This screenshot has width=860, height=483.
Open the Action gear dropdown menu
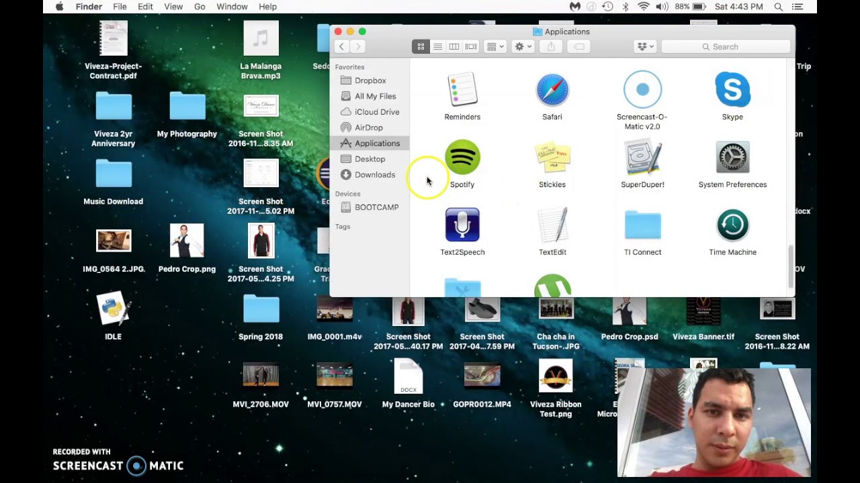pos(523,46)
